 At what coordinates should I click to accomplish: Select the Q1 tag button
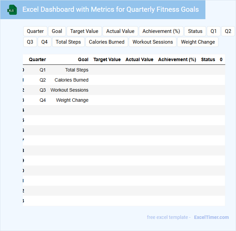(x=213, y=31)
